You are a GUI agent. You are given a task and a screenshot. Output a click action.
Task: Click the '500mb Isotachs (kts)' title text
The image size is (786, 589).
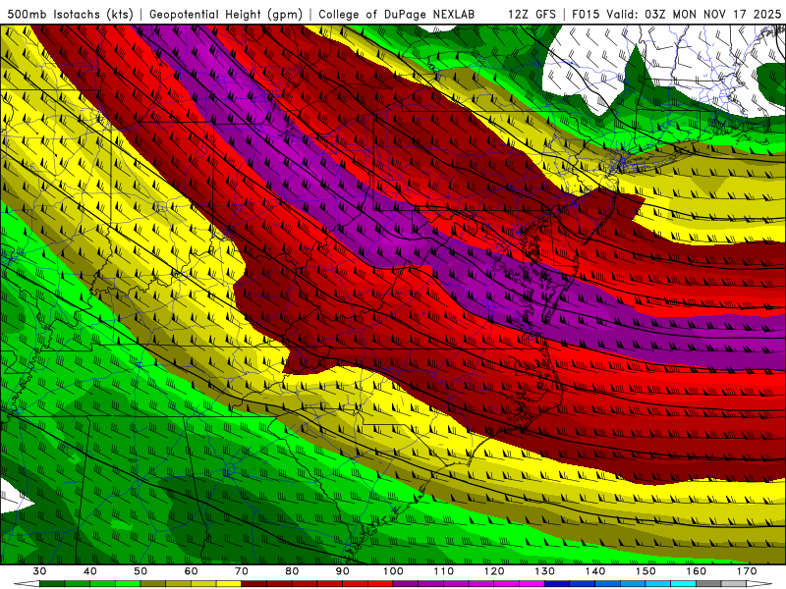pos(72,14)
